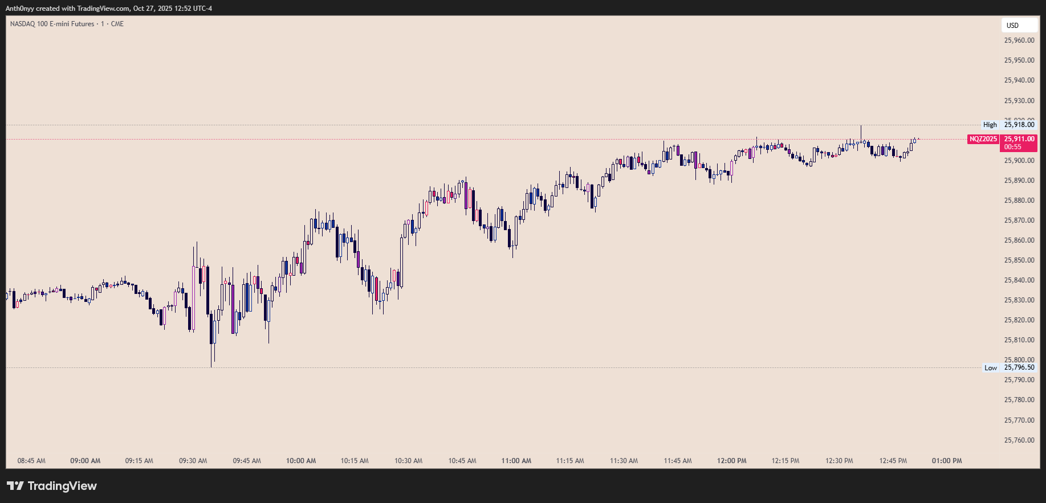Click the High 25,918.00 price value
1046x503 pixels.
[x=1019, y=125]
